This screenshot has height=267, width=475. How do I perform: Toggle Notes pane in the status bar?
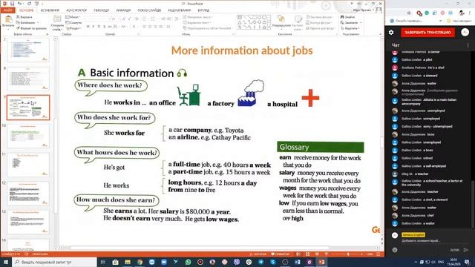pos(258,254)
